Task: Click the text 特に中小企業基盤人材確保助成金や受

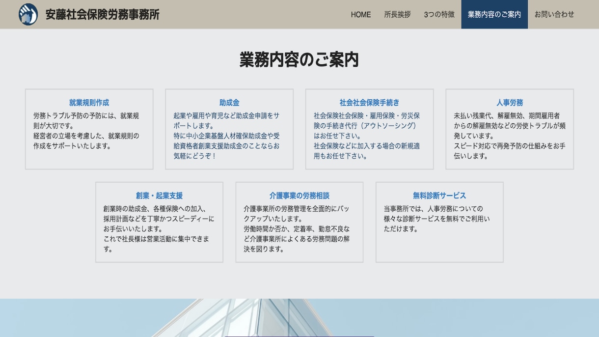Action: pyautogui.click(x=226, y=136)
